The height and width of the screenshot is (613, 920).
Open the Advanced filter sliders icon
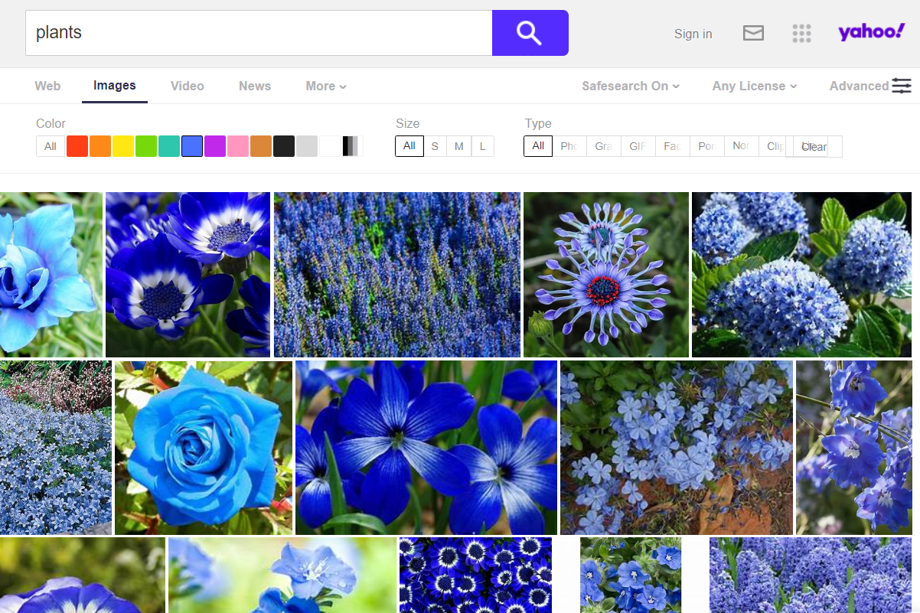901,86
